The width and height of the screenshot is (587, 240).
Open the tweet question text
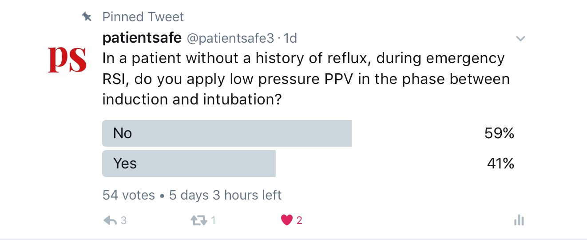pyautogui.click(x=306, y=79)
